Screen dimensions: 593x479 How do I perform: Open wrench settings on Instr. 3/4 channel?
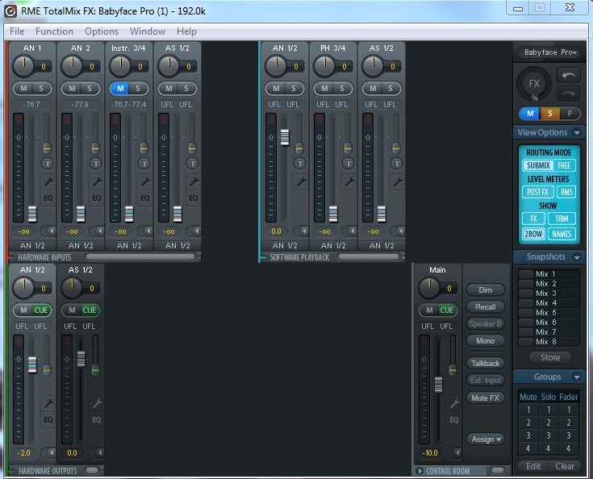tap(145, 182)
